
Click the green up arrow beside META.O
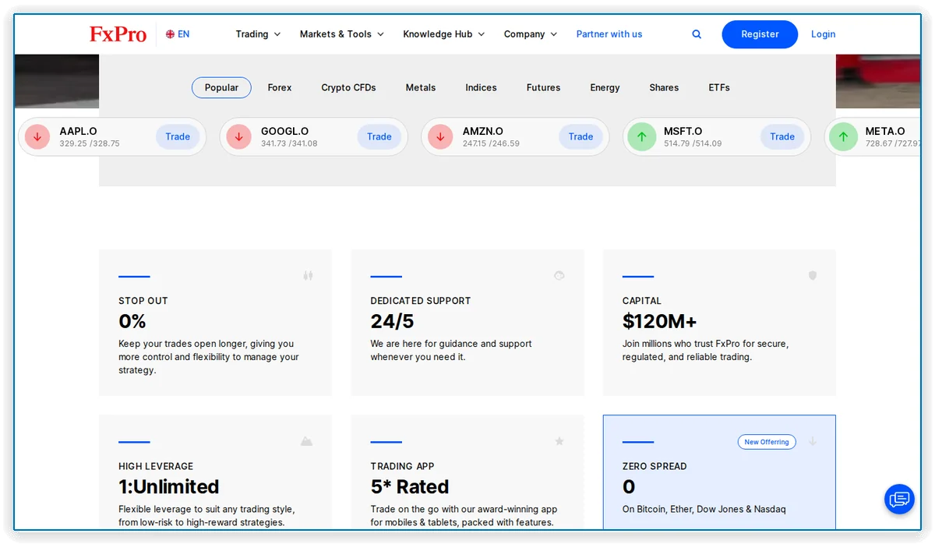pyautogui.click(x=843, y=136)
